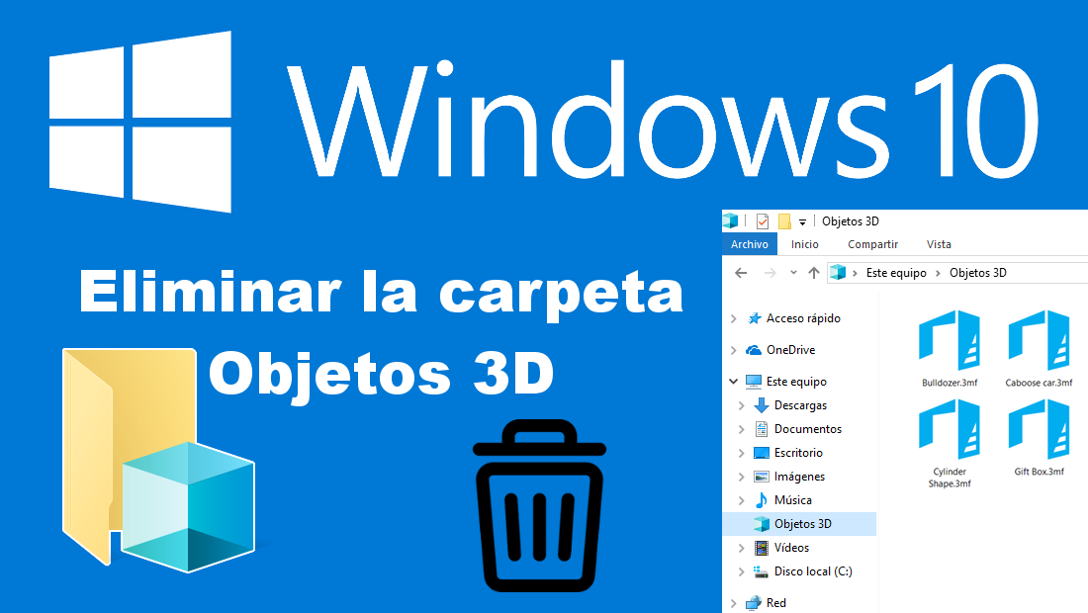The height and width of the screenshot is (613, 1088).
Task: Switch to the Inicio tab
Action: coord(805,244)
